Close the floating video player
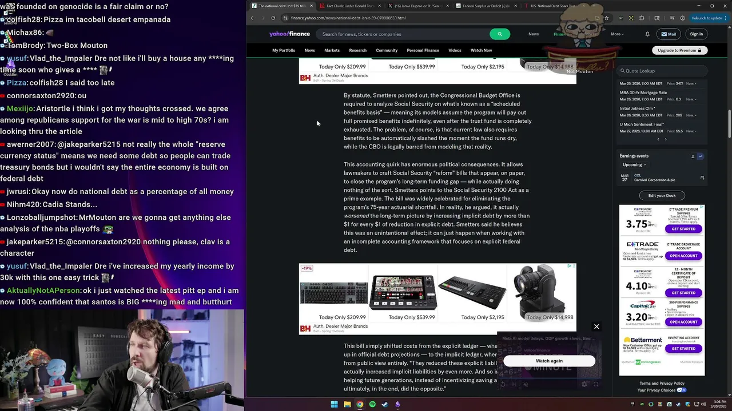 point(596,327)
